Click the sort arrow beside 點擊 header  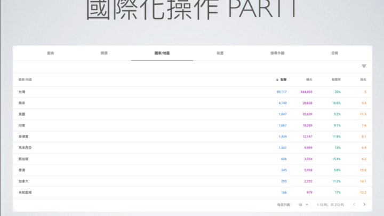(x=277, y=79)
